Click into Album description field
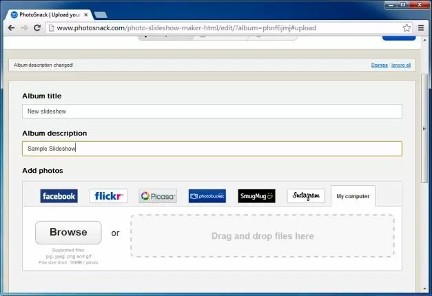Viewport: 432px width, 296px height. [212, 149]
